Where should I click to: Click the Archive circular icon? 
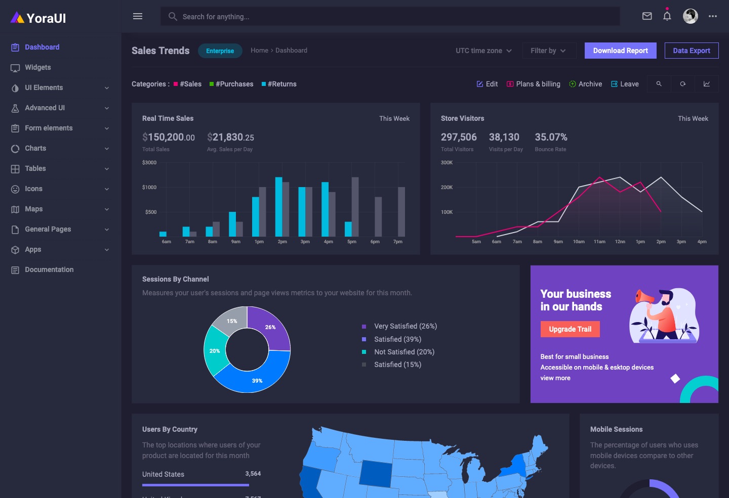coord(573,84)
